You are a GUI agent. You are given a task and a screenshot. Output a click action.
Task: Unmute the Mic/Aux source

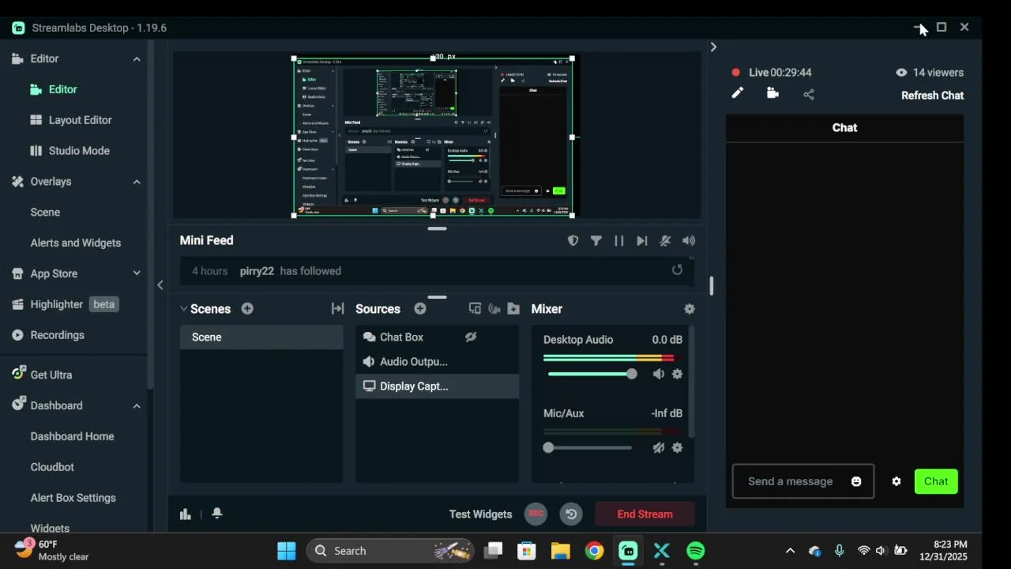[x=659, y=447]
